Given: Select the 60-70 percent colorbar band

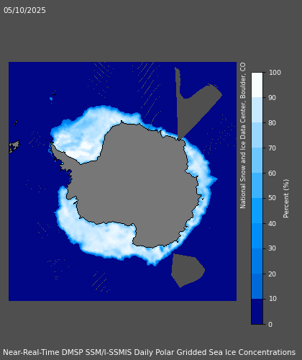Looking at the screenshot, I should pos(257,161).
